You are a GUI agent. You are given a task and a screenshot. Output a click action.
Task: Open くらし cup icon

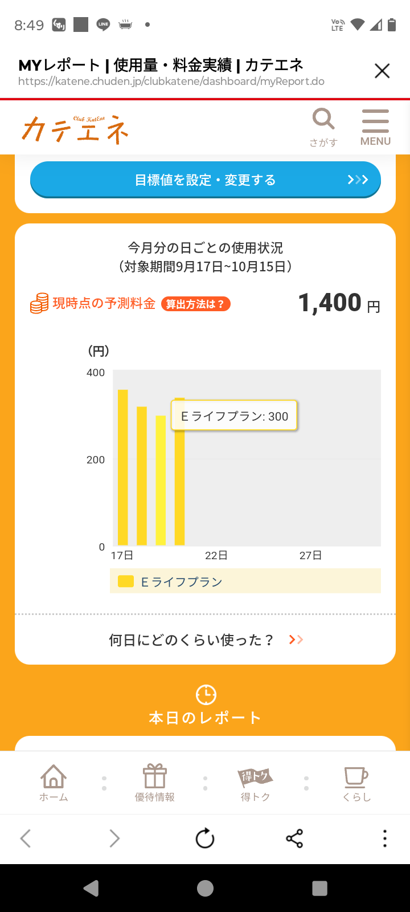coord(356,783)
